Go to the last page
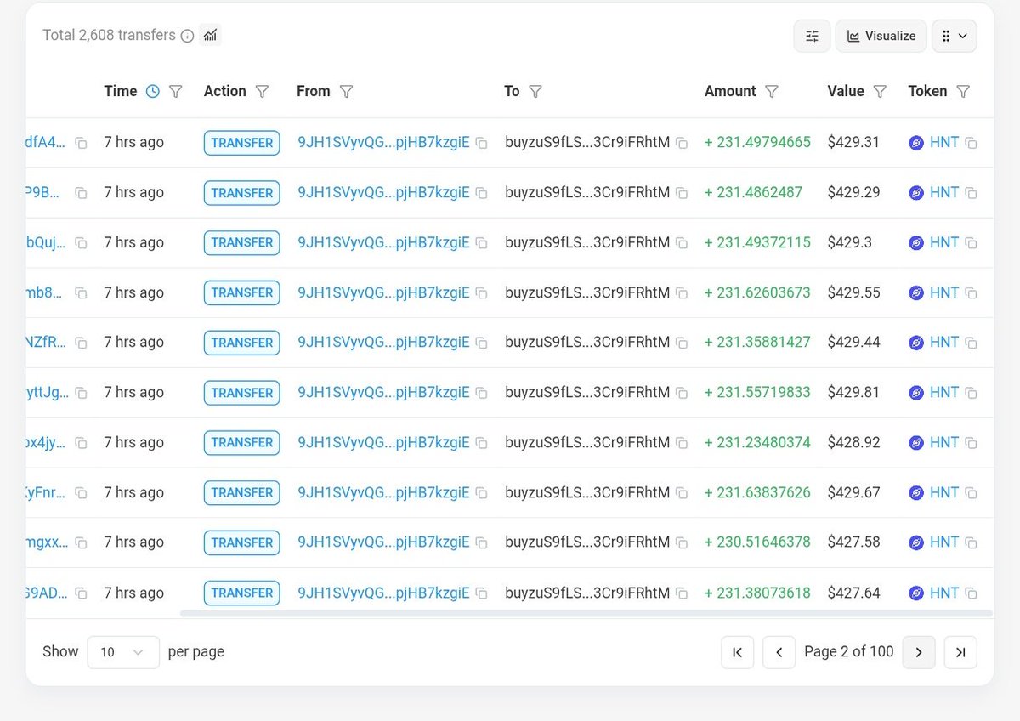The image size is (1020, 721). tap(960, 652)
